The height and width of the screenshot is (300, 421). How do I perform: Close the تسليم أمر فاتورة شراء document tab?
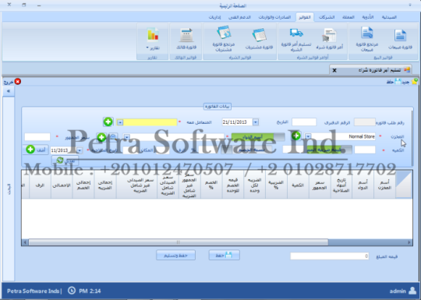click(x=334, y=70)
